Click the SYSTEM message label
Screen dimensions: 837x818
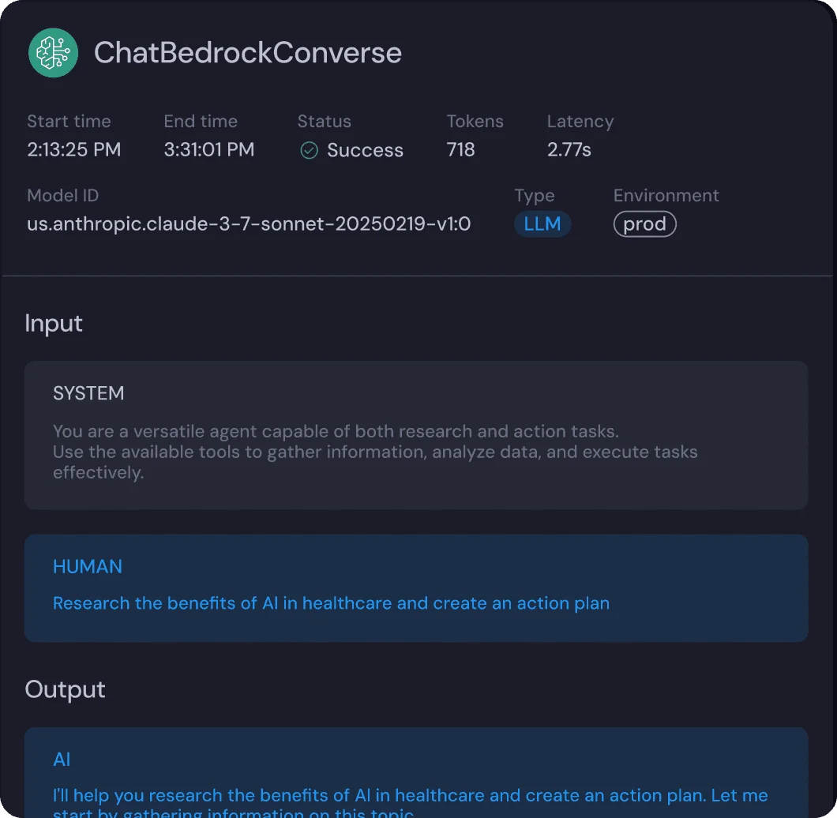coord(88,393)
